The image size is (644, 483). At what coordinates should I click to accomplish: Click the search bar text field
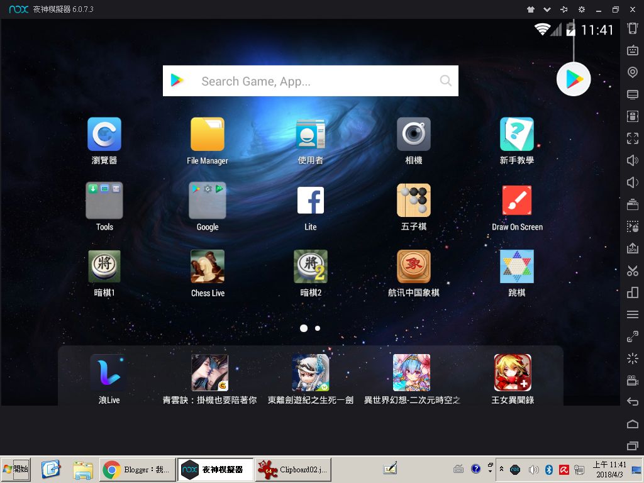(x=311, y=81)
